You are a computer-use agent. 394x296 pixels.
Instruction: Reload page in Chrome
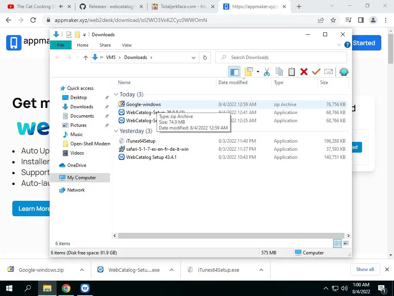(x=33, y=20)
